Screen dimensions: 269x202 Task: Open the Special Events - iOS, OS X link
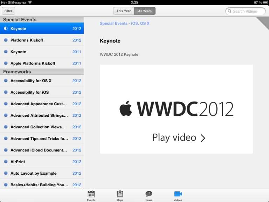coord(125,23)
